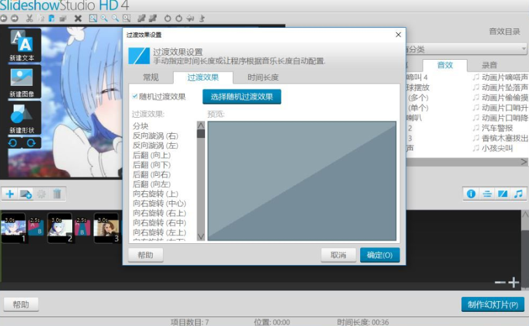Switch to the 时间长度 tab
Viewport: 529px width, 326px height.
coord(263,78)
